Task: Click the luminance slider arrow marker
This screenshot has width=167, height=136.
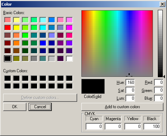Action: [x=164, y=76]
